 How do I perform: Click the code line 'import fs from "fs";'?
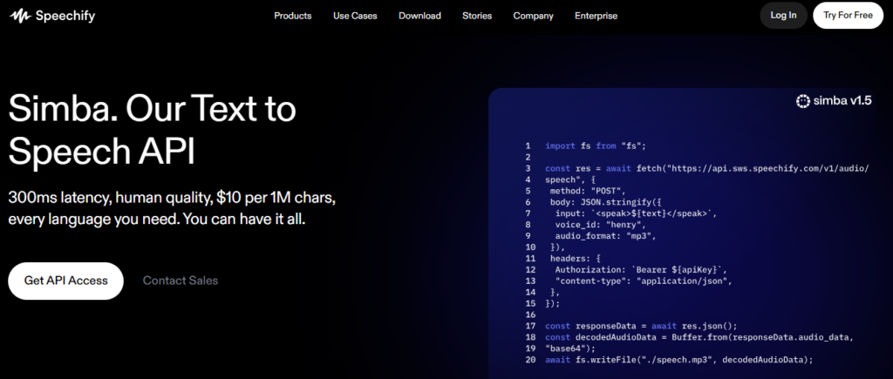[595, 146]
